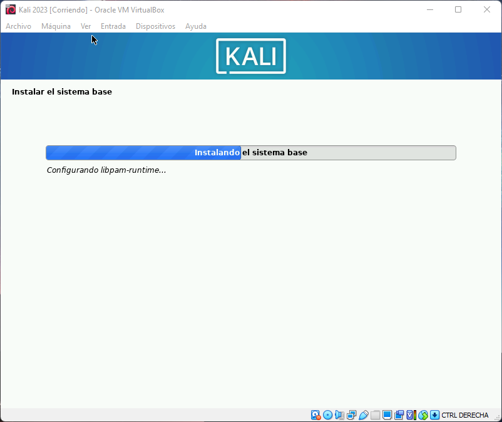The width and height of the screenshot is (502, 422).
Task: Open the Entrada menu
Action: [113, 26]
